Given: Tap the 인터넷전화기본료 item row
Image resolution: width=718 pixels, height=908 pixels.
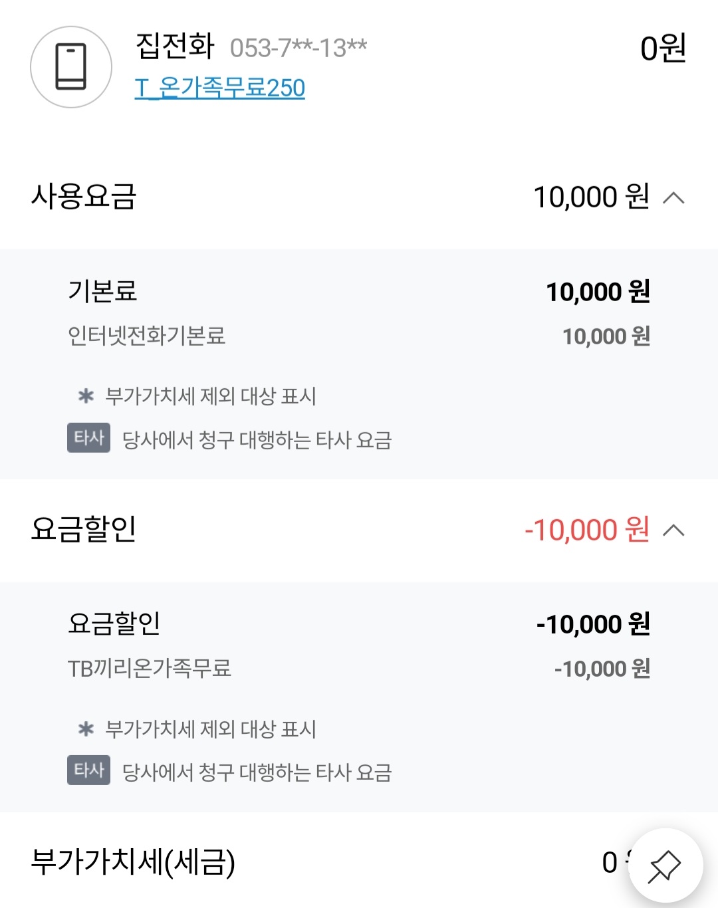Looking at the screenshot, I should (x=359, y=336).
